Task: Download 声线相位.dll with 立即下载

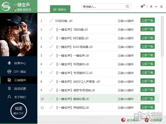Action: (x=147, y=107)
